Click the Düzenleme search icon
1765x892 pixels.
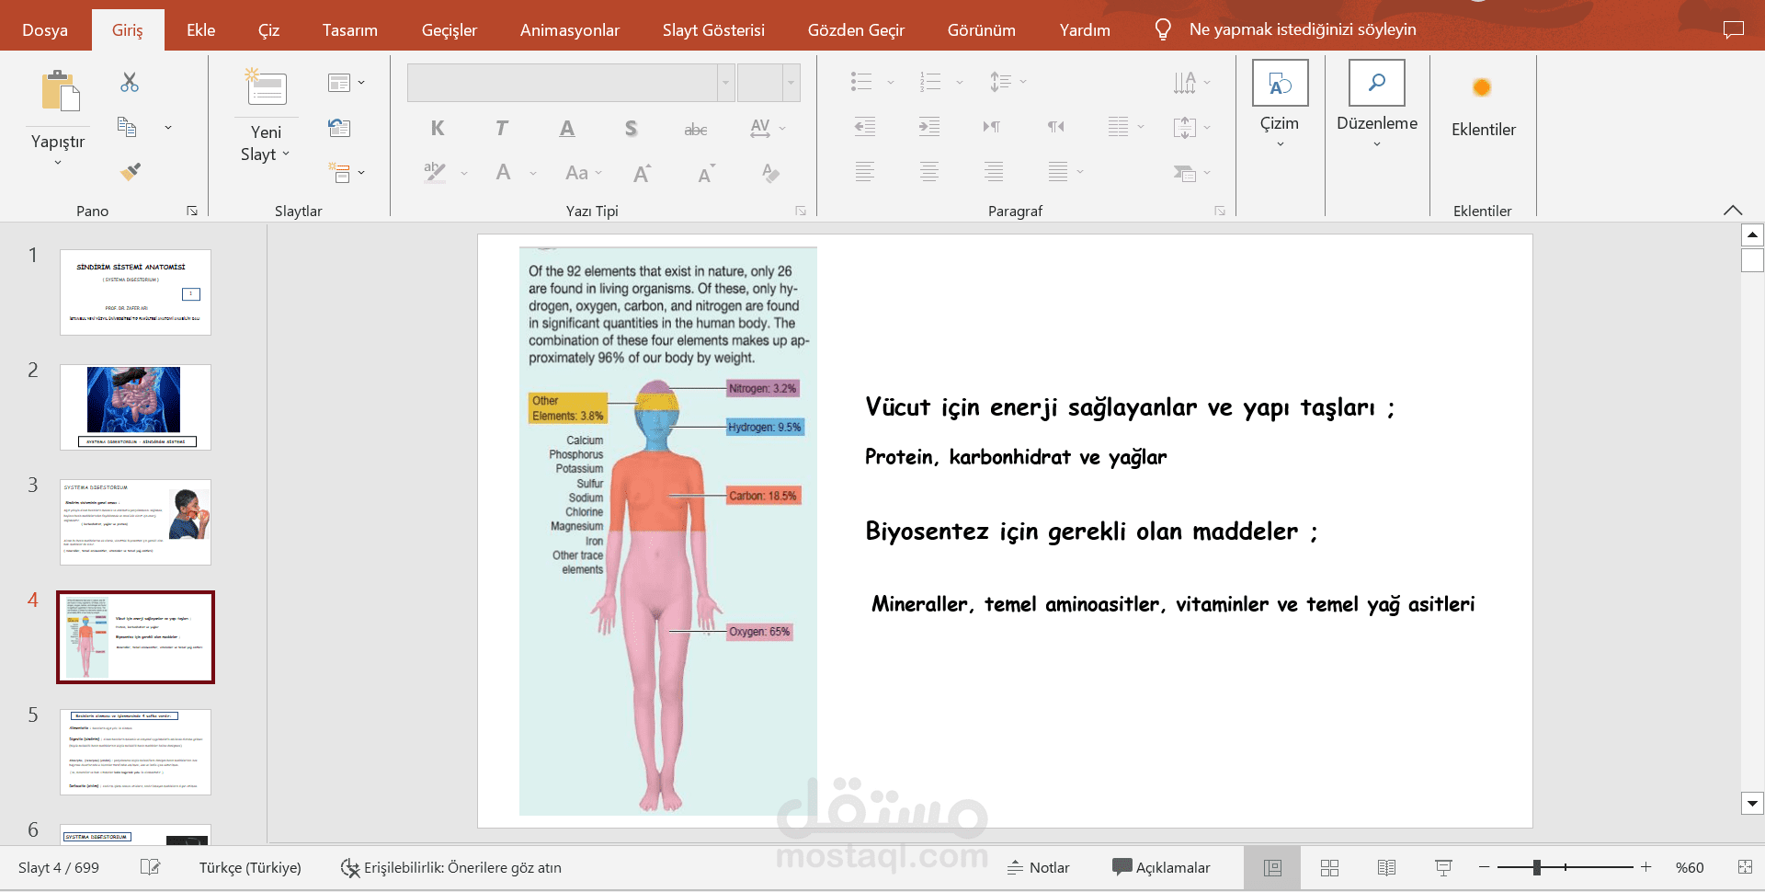click(1376, 83)
